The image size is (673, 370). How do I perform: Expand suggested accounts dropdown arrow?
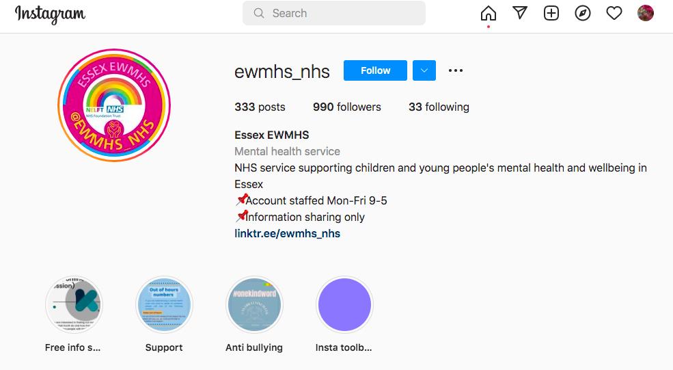click(x=424, y=70)
